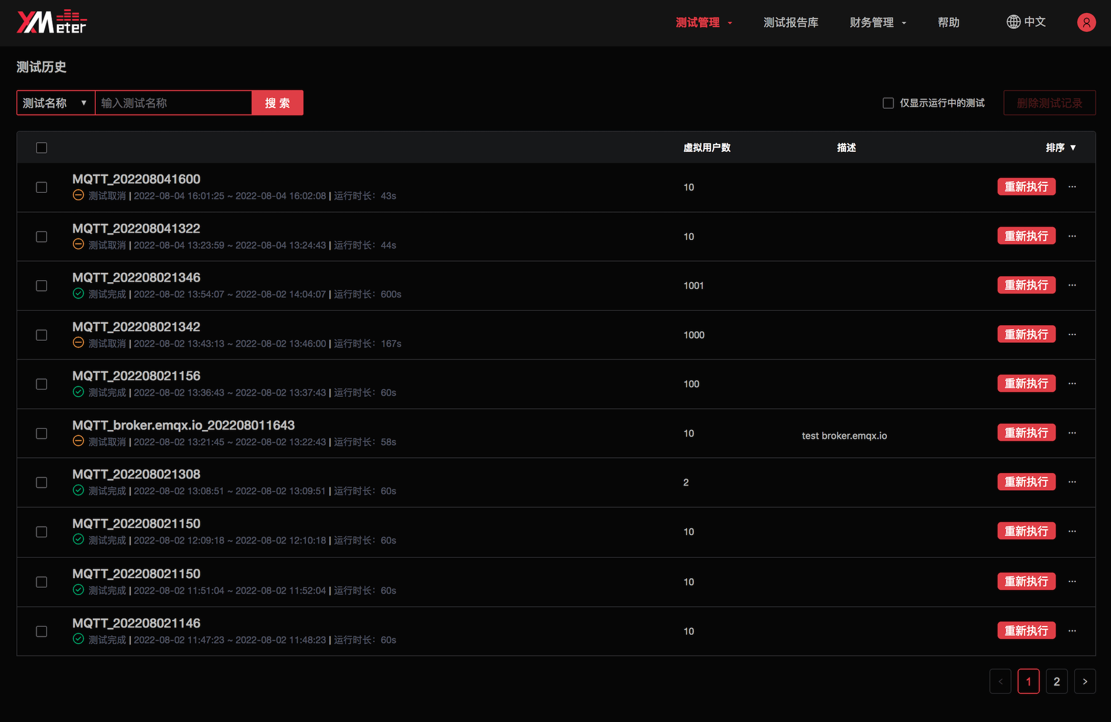Open more options for MQTT_202208021146
The image size is (1111, 722).
click(1072, 631)
